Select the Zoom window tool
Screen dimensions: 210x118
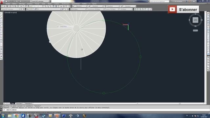point(48,6)
